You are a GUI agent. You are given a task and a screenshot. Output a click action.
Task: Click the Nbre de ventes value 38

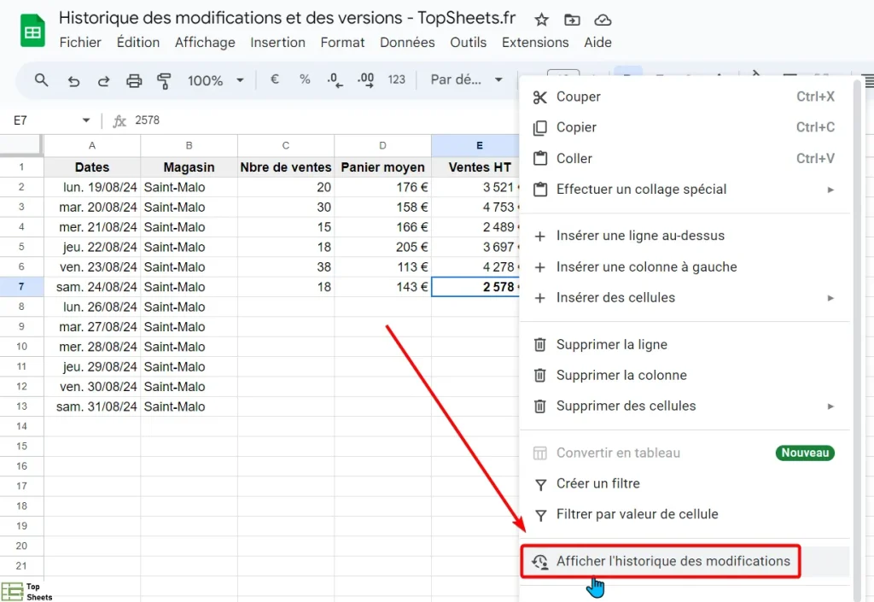286,267
